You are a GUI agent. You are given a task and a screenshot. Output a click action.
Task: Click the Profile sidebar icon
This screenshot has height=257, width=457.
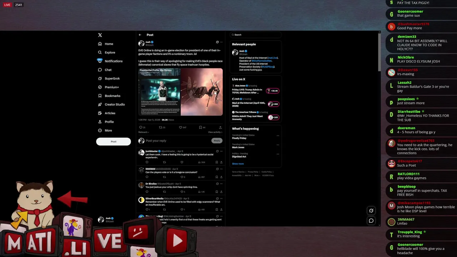pyautogui.click(x=100, y=122)
